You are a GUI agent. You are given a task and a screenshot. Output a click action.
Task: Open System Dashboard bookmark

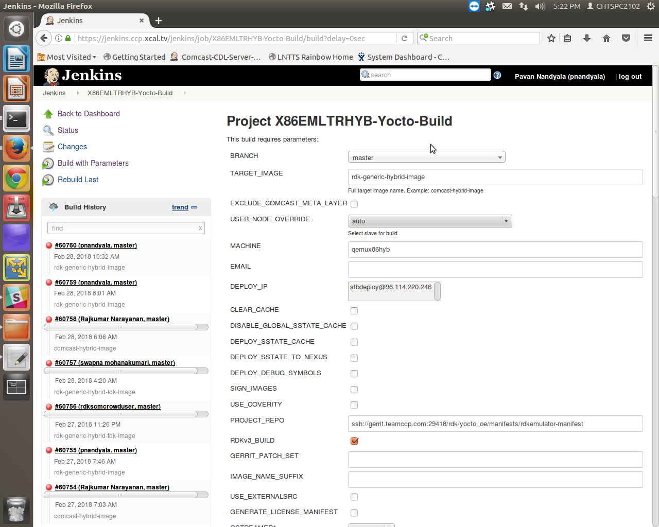404,57
